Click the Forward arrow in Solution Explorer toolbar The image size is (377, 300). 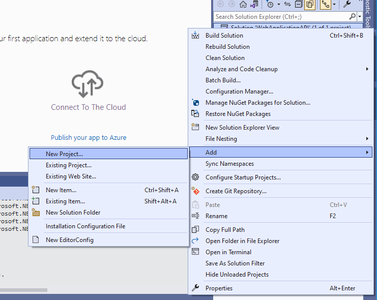[x=231, y=4]
